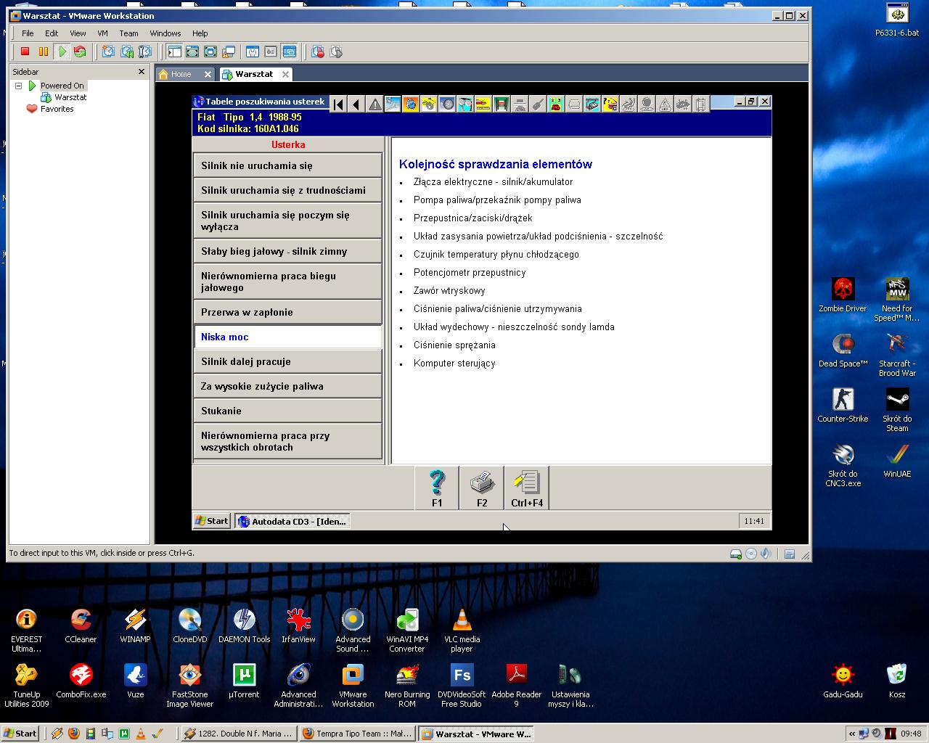Click the grey key icon in Autodata toolbar
Image resolution: width=929 pixels, height=743 pixels.
point(538,104)
